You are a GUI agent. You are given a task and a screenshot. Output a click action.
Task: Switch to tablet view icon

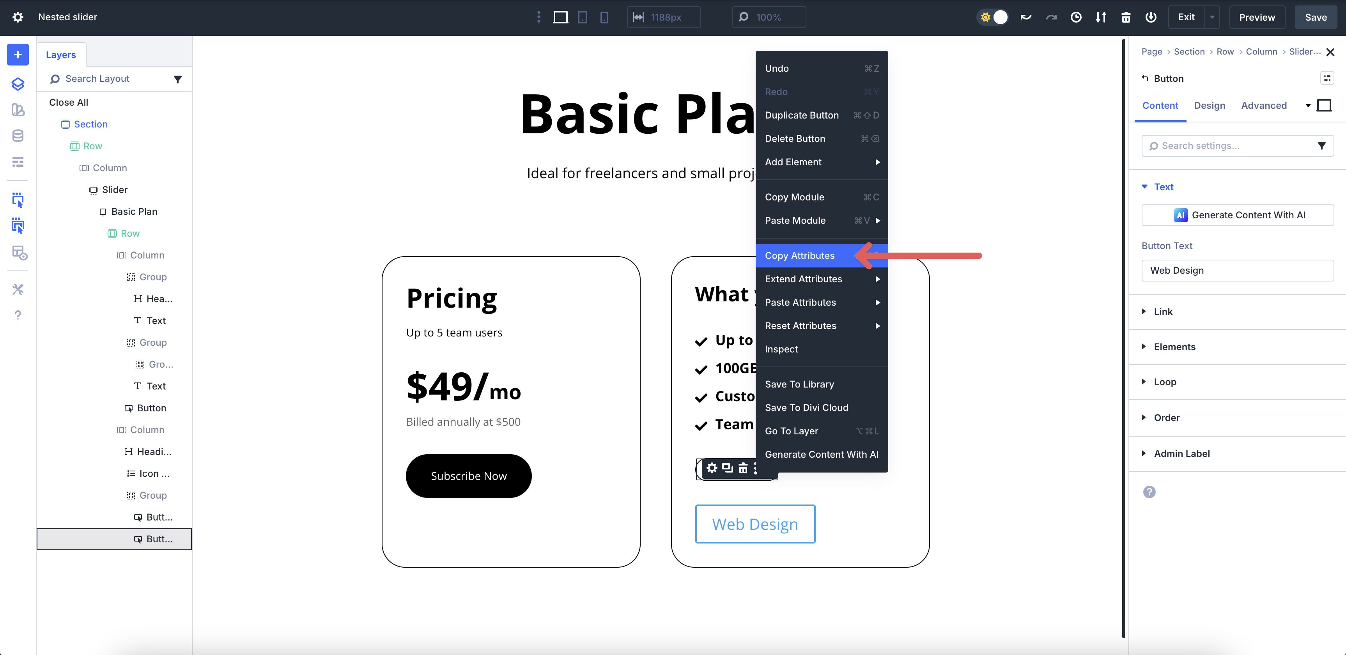582,17
